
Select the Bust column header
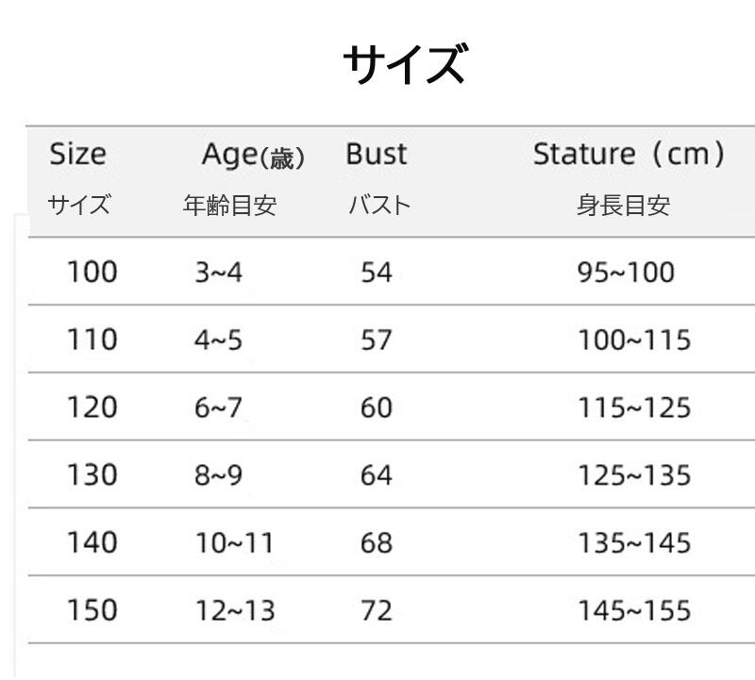376,154
